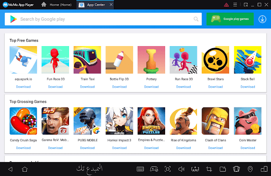
Task: Click the Android back arrow icon
Action: (10, 169)
